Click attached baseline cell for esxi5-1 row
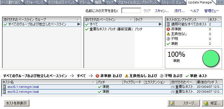The height and width of the screenshot is (109, 224). [183, 87]
